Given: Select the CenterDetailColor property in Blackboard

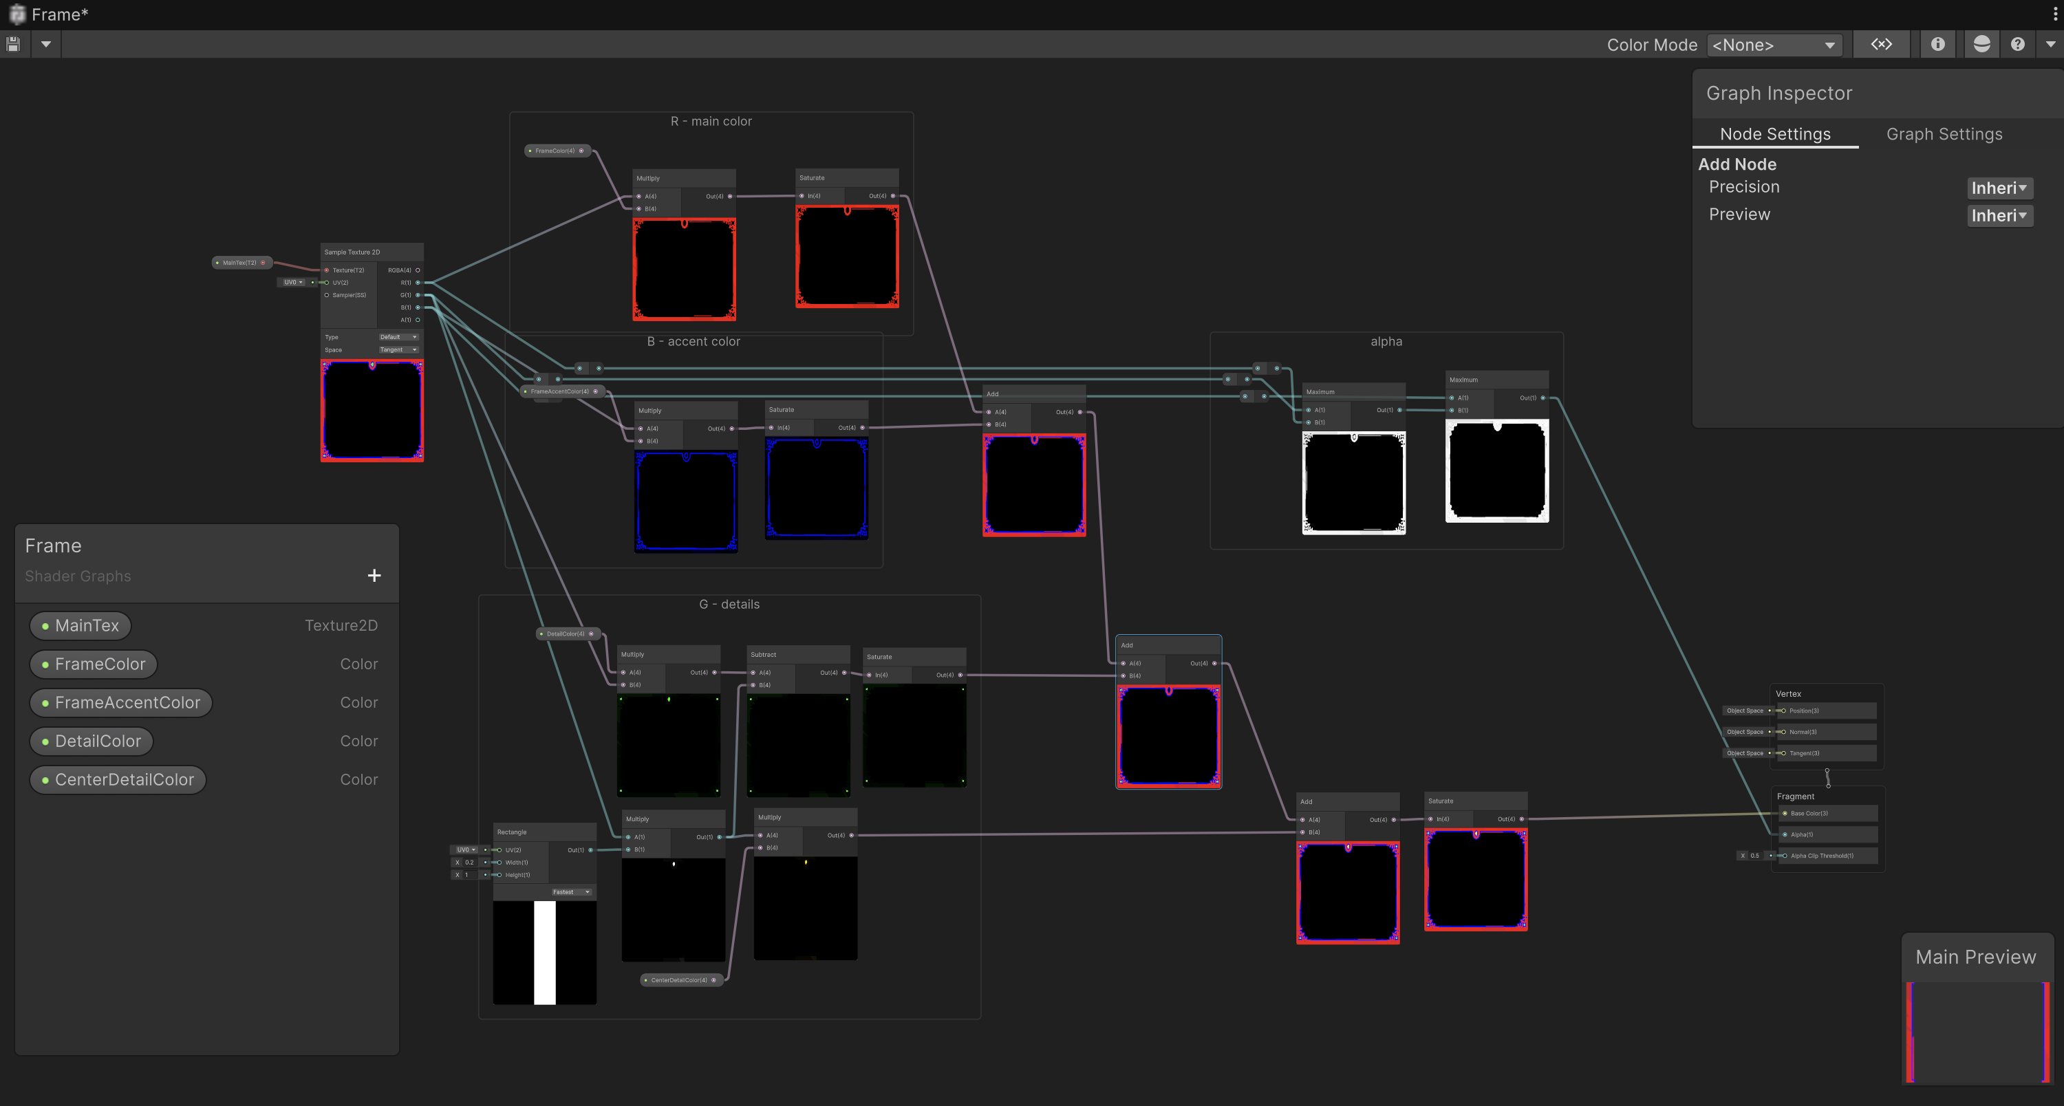Looking at the screenshot, I should click(118, 779).
